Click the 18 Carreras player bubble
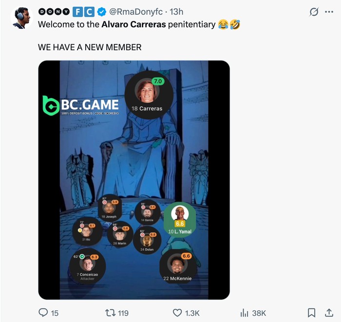The width and height of the screenshot is (341, 322). tap(149, 95)
